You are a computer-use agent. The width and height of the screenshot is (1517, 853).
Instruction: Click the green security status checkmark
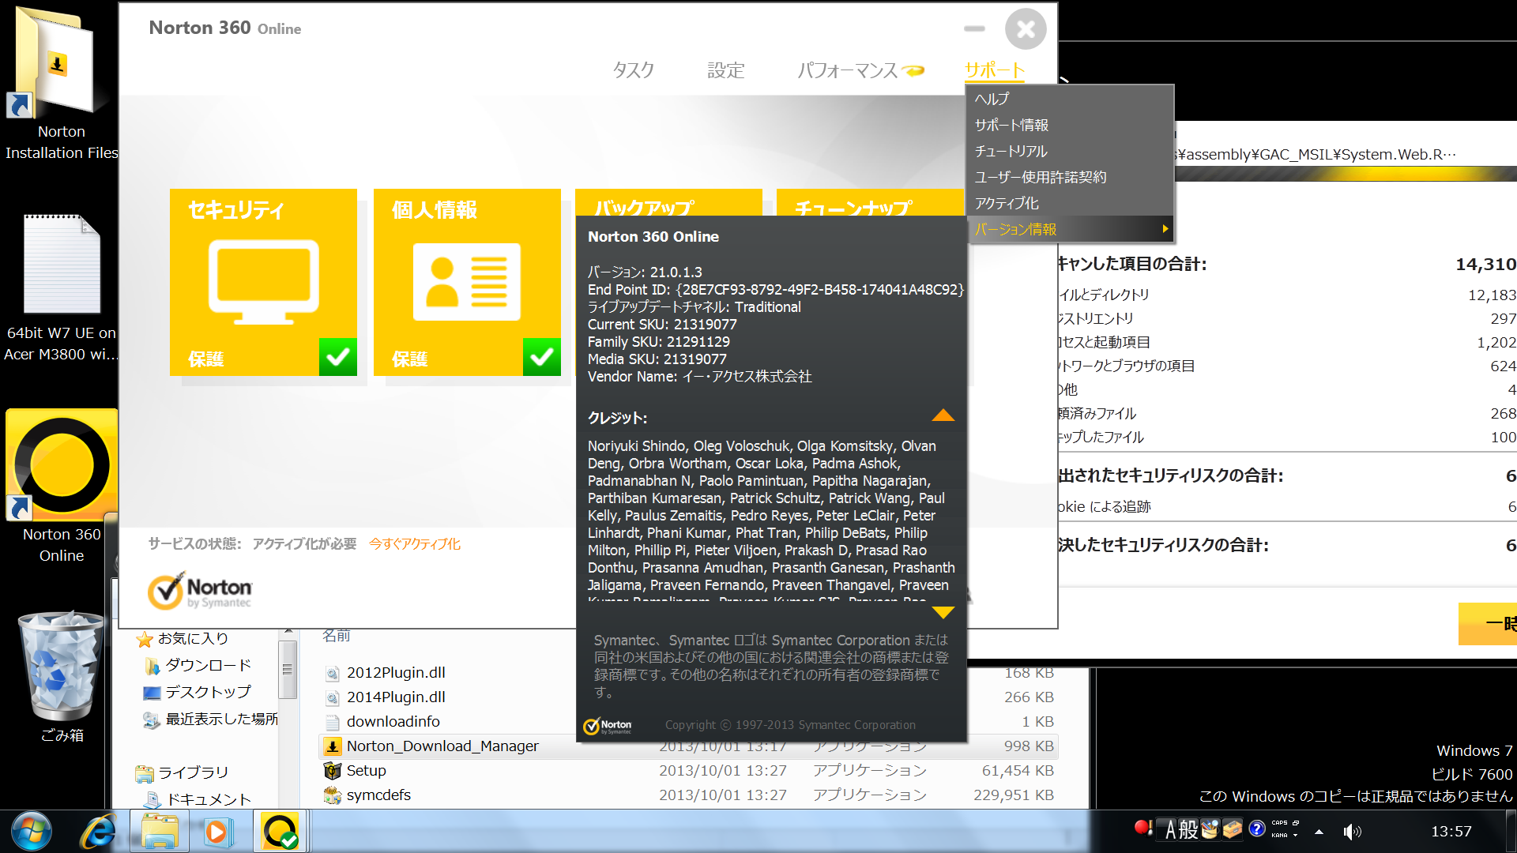pos(338,357)
